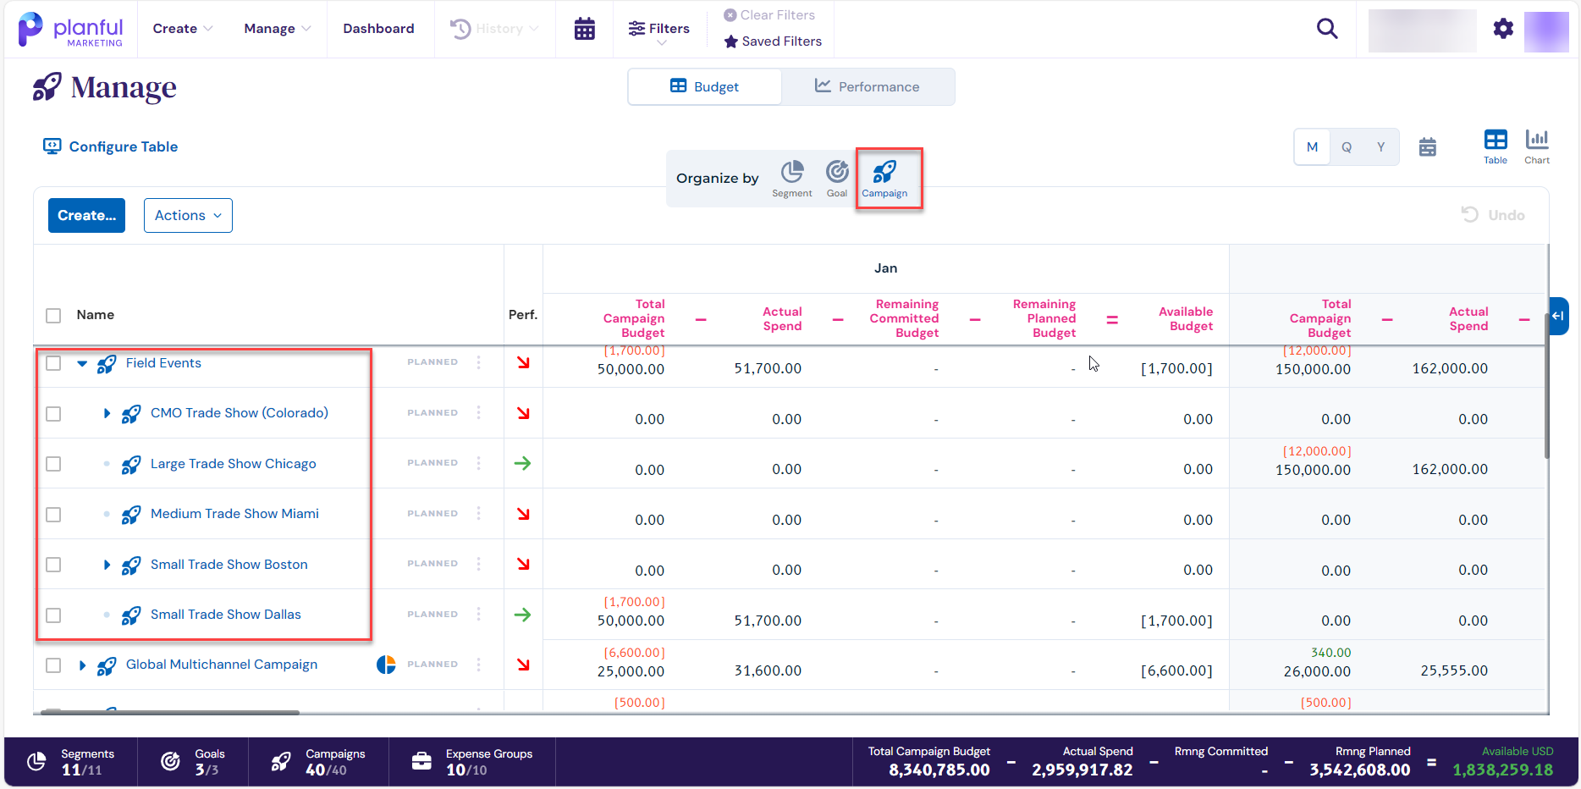Collapse side panel with blue arrow tab
The image size is (1581, 789).
point(1558,316)
